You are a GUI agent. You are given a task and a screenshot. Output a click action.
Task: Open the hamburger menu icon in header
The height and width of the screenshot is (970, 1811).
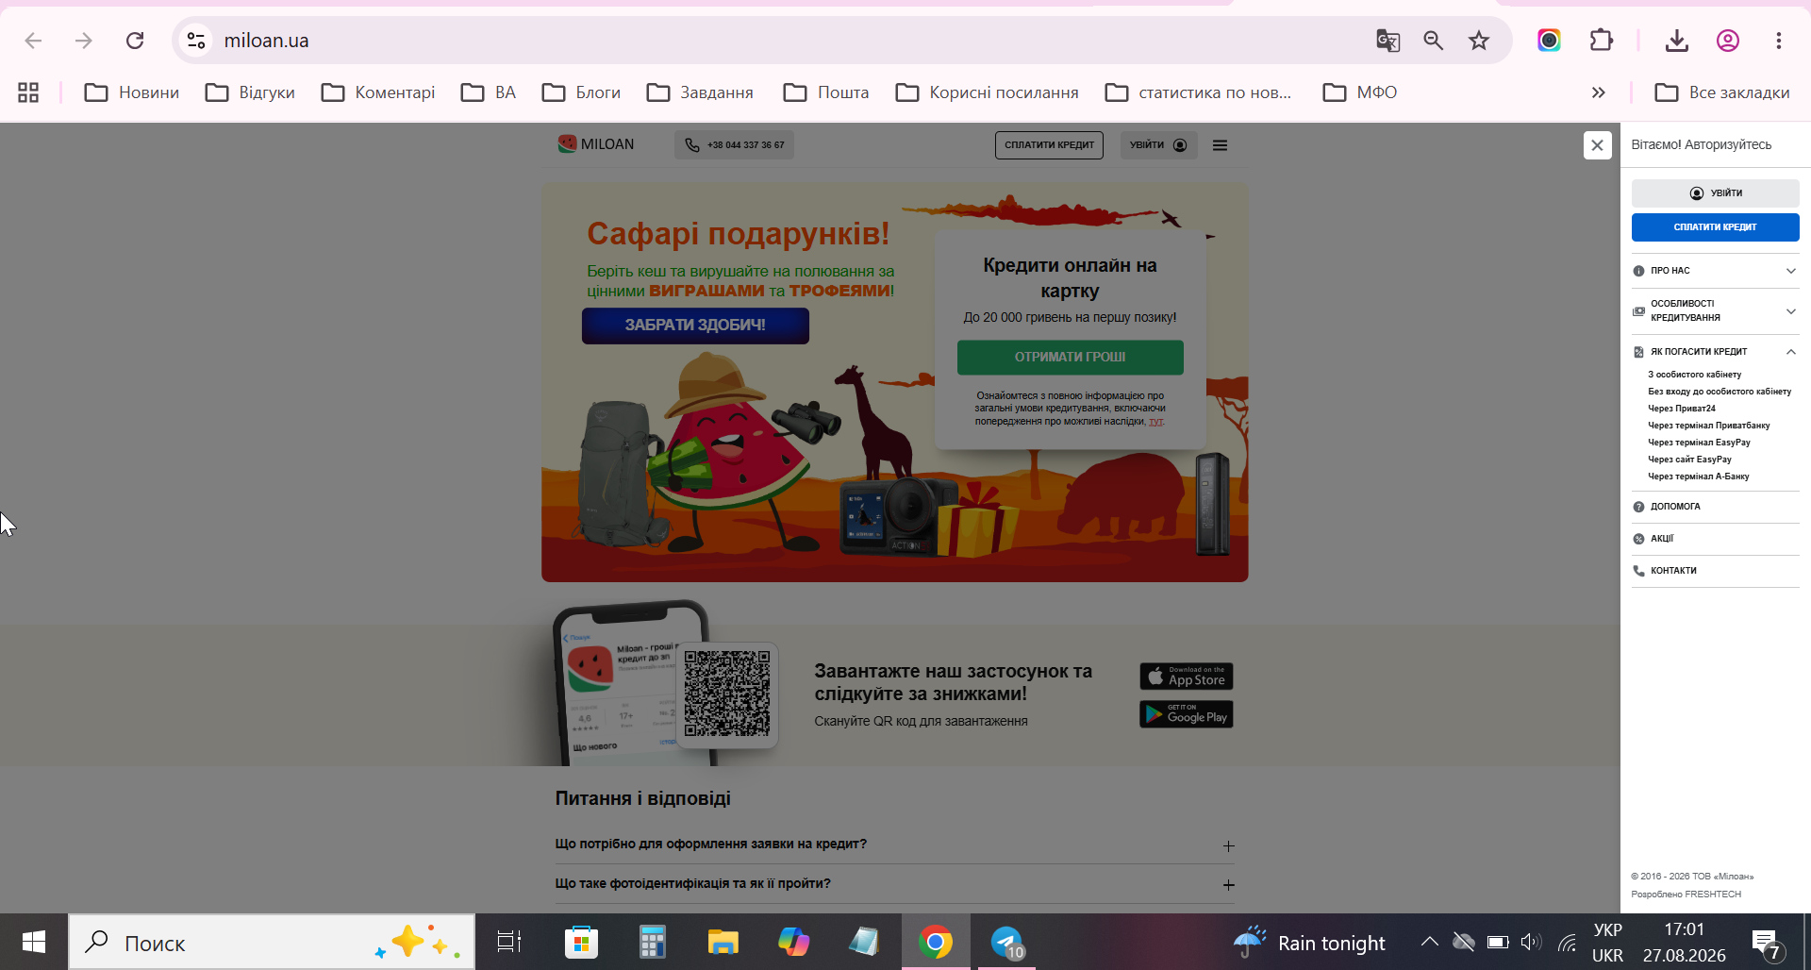click(1220, 145)
